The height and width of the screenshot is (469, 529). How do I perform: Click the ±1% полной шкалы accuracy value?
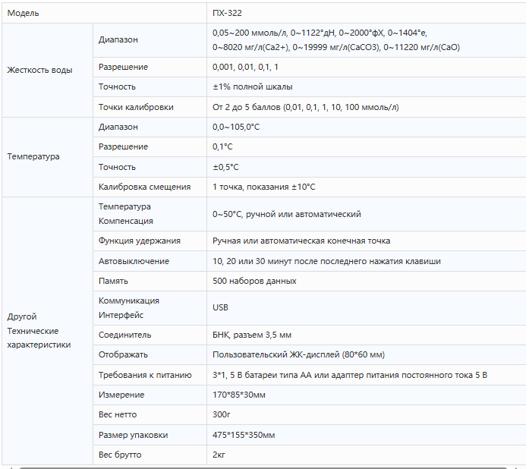[252, 87]
